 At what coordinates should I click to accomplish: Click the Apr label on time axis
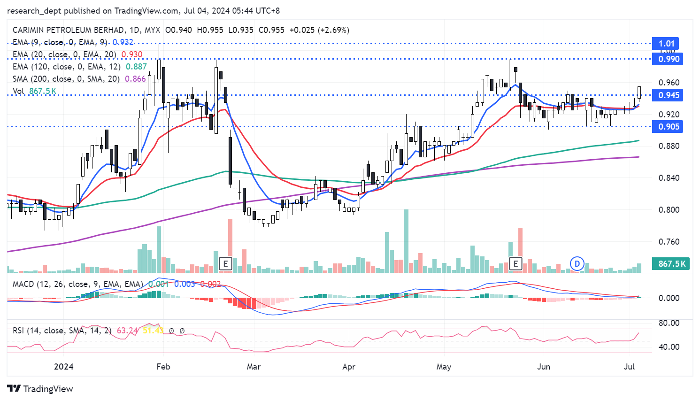349,367
